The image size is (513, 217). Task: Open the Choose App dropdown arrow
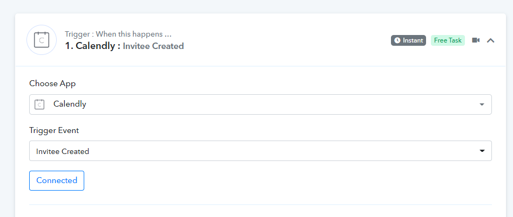pyautogui.click(x=482, y=105)
